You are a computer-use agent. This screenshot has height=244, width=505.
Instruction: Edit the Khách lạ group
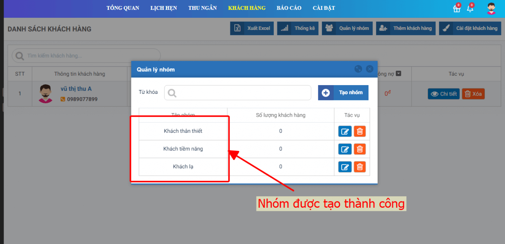[x=345, y=167]
